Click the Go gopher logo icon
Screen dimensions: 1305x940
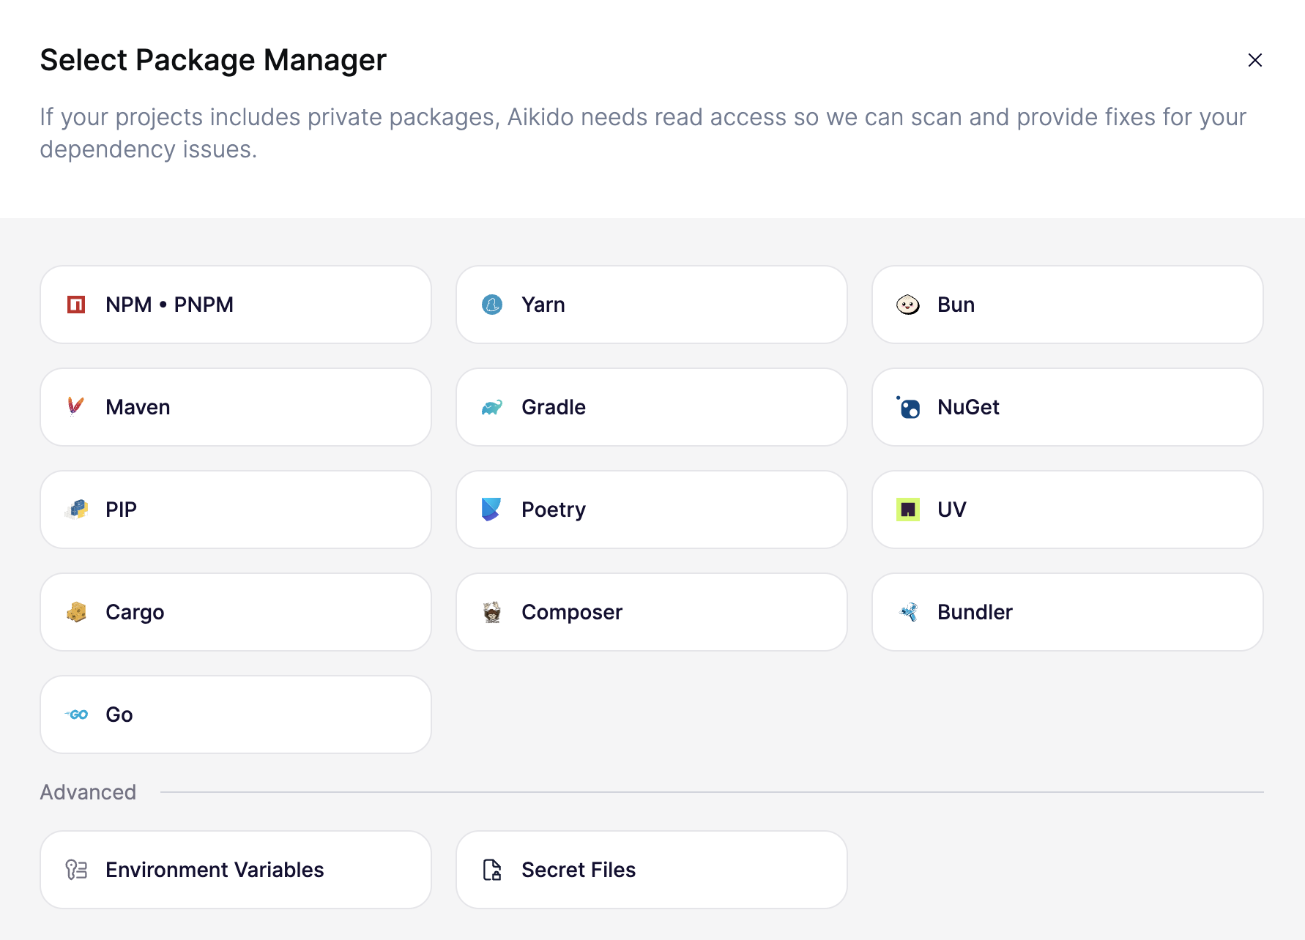click(76, 715)
